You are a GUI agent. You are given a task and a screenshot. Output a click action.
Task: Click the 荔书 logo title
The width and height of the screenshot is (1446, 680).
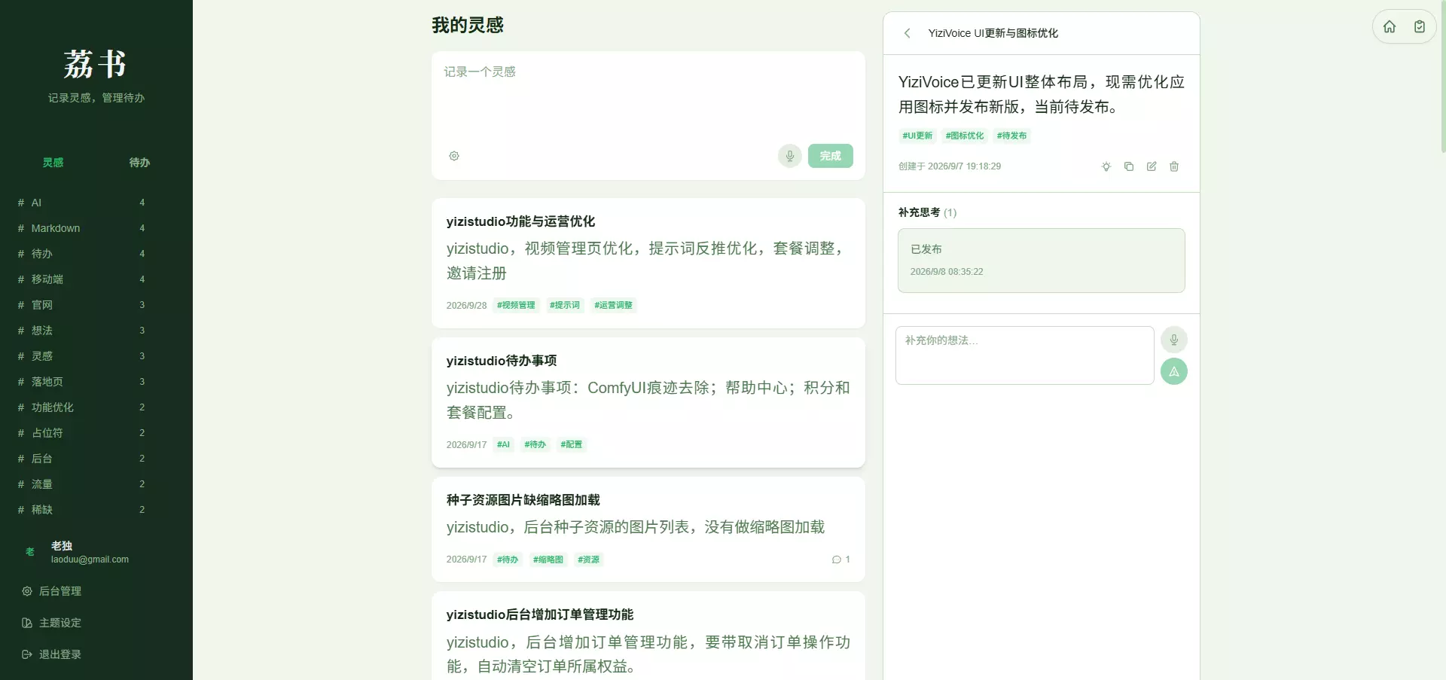point(96,64)
